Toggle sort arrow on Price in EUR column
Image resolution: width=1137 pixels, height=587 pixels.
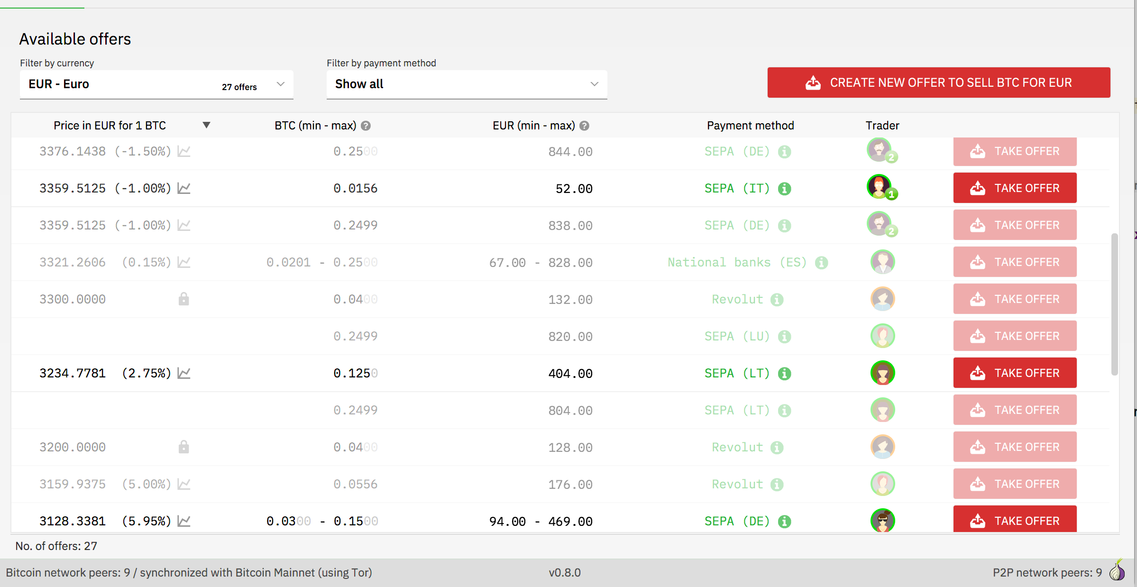206,125
